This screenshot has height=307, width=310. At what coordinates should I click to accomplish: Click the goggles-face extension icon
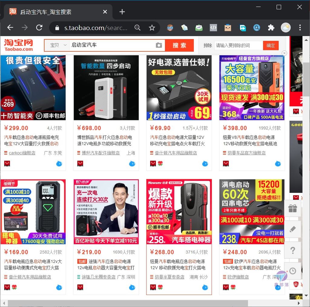pos(170,27)
